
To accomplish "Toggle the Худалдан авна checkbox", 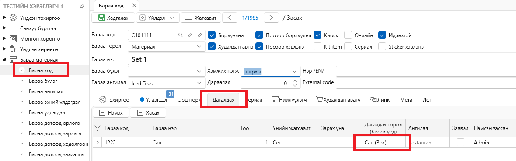I will [x=212, y=46].
